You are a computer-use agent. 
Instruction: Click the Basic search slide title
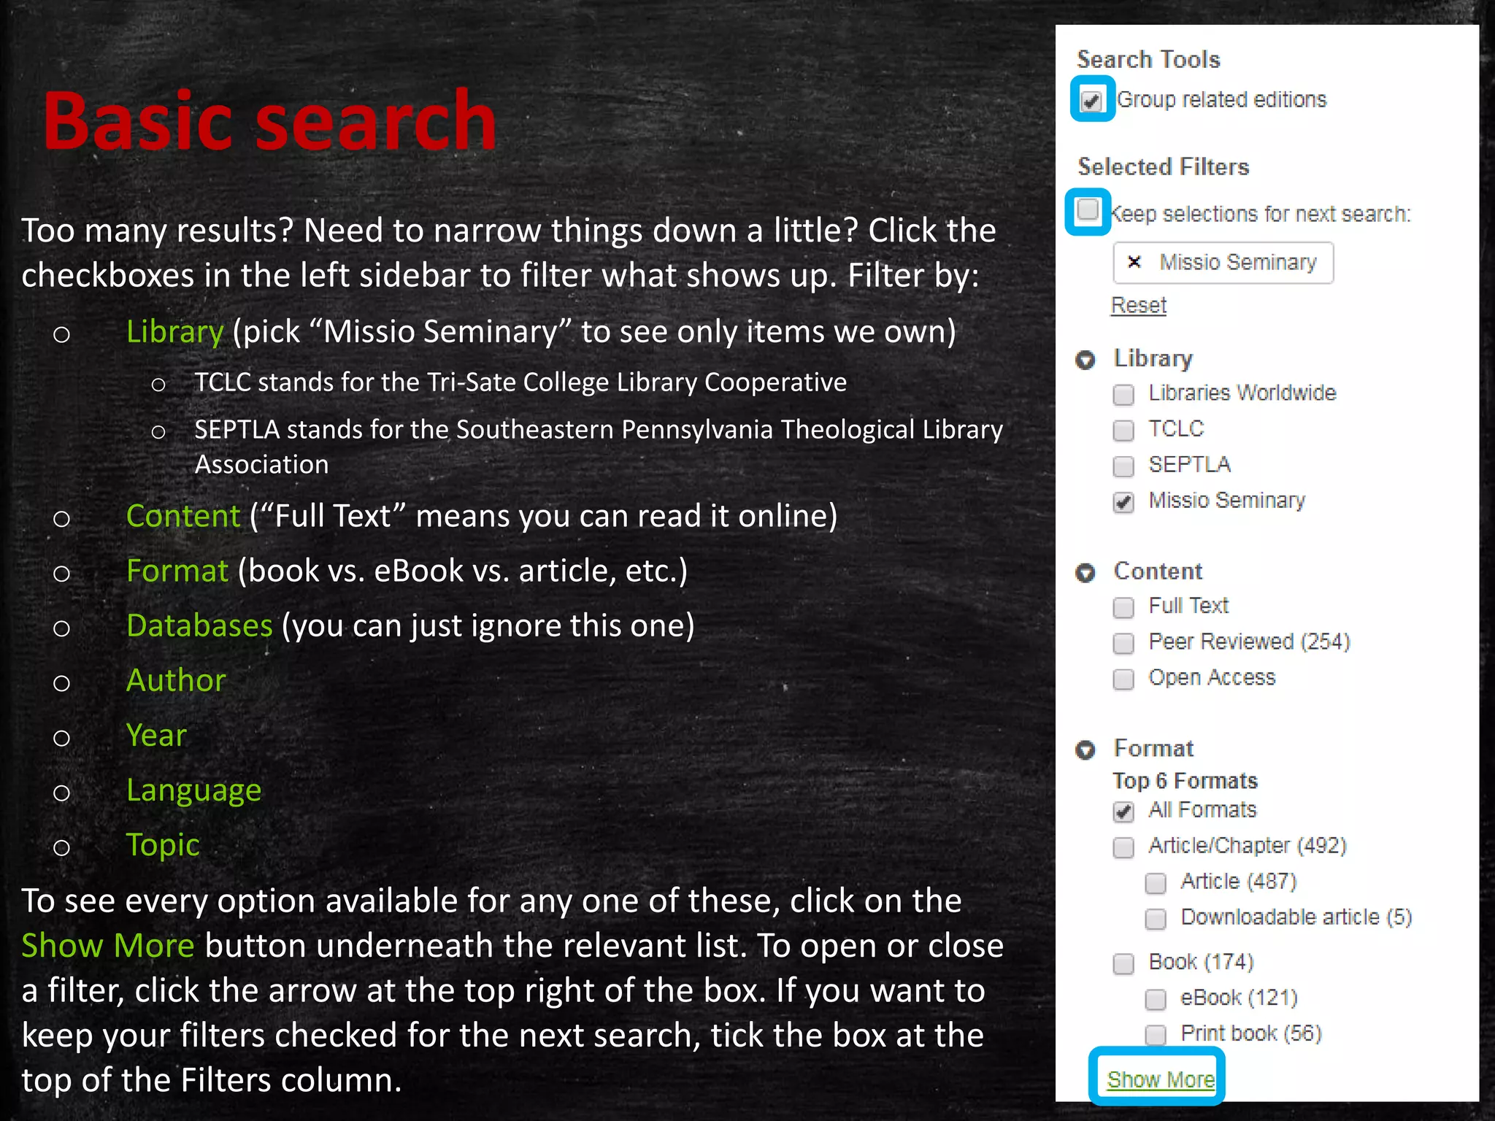point(269,120)
